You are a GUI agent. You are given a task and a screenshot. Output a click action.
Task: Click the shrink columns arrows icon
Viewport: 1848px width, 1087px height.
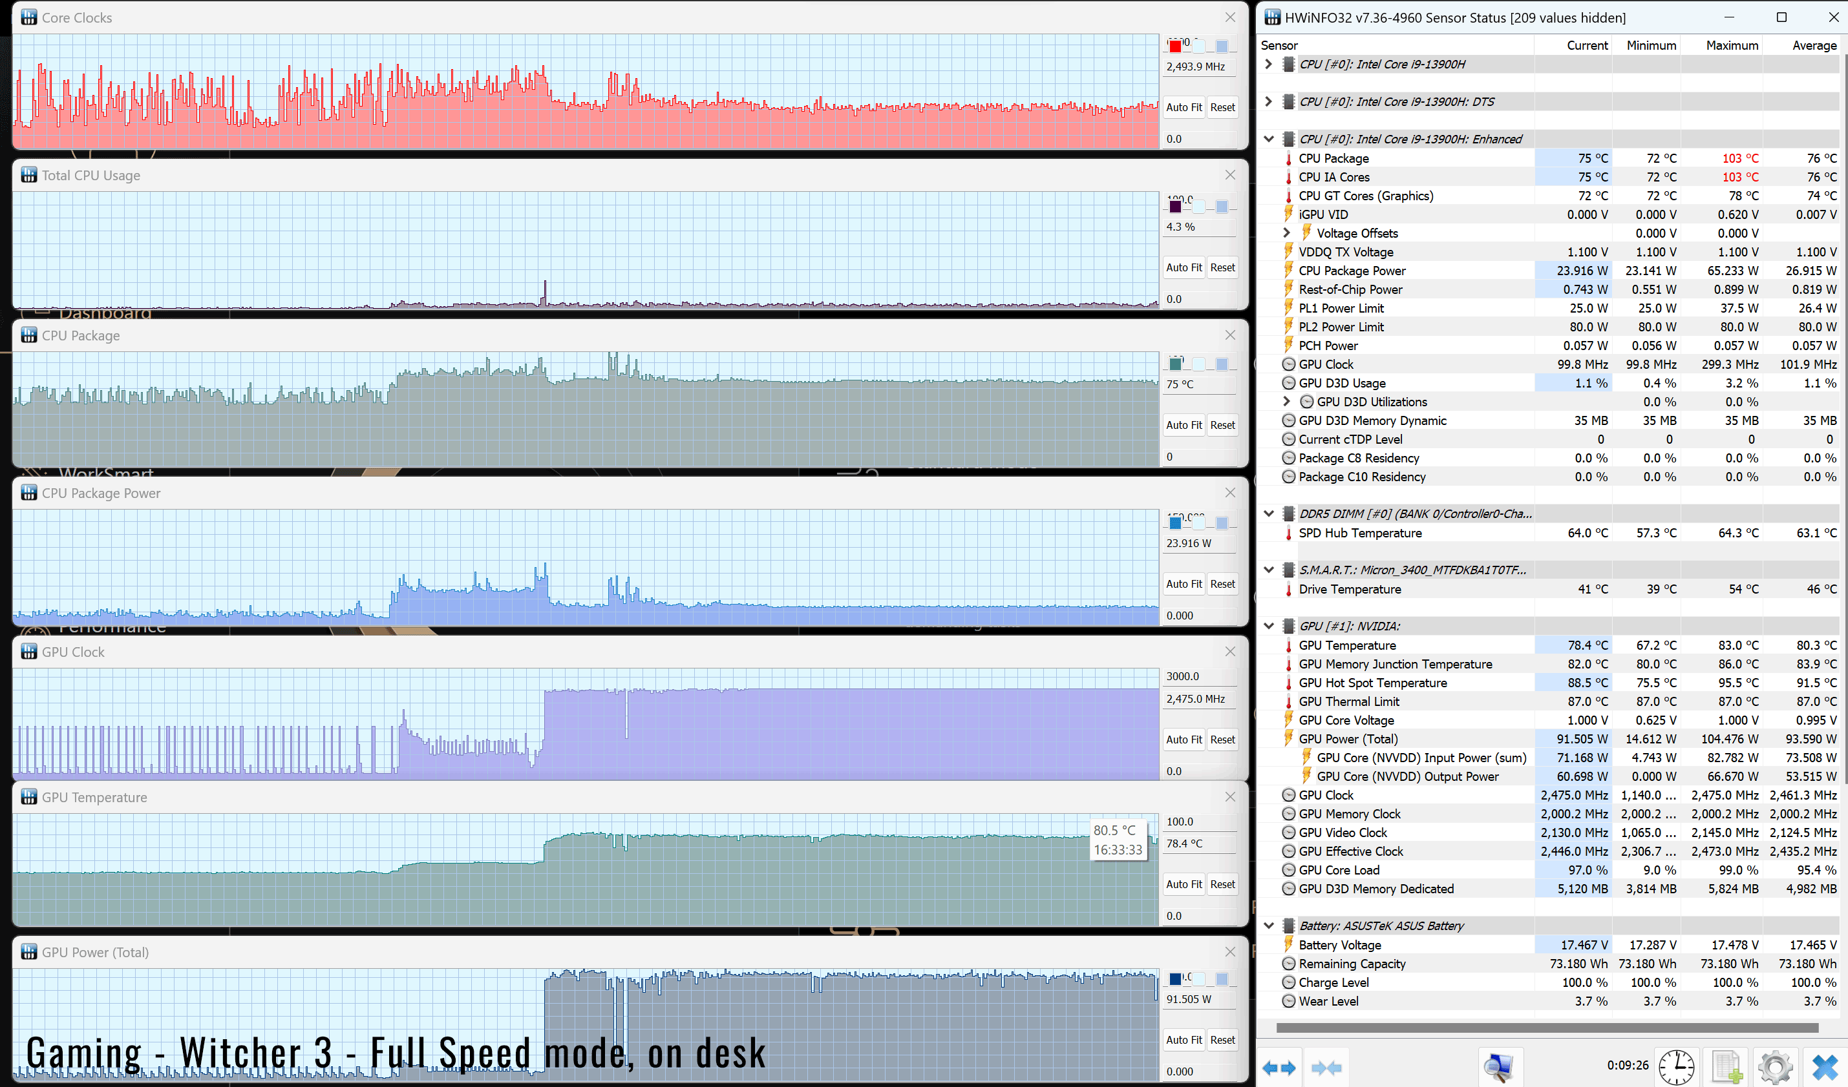pyautogui.click(x=1326, y=1067)
